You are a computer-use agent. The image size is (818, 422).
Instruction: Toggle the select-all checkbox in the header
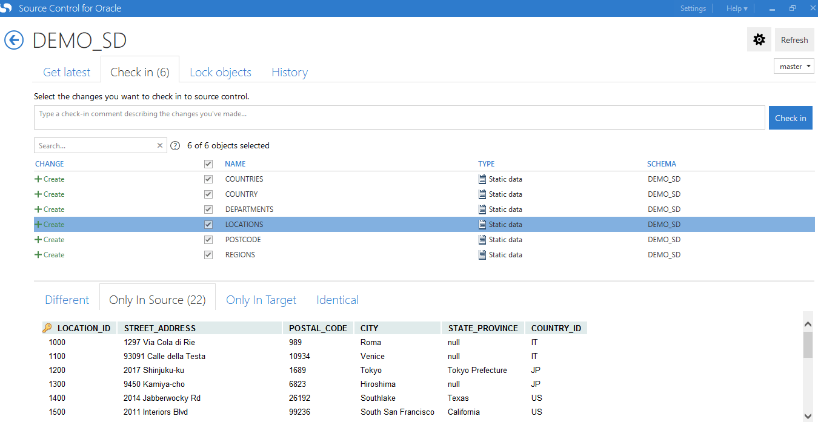(208, 164)
